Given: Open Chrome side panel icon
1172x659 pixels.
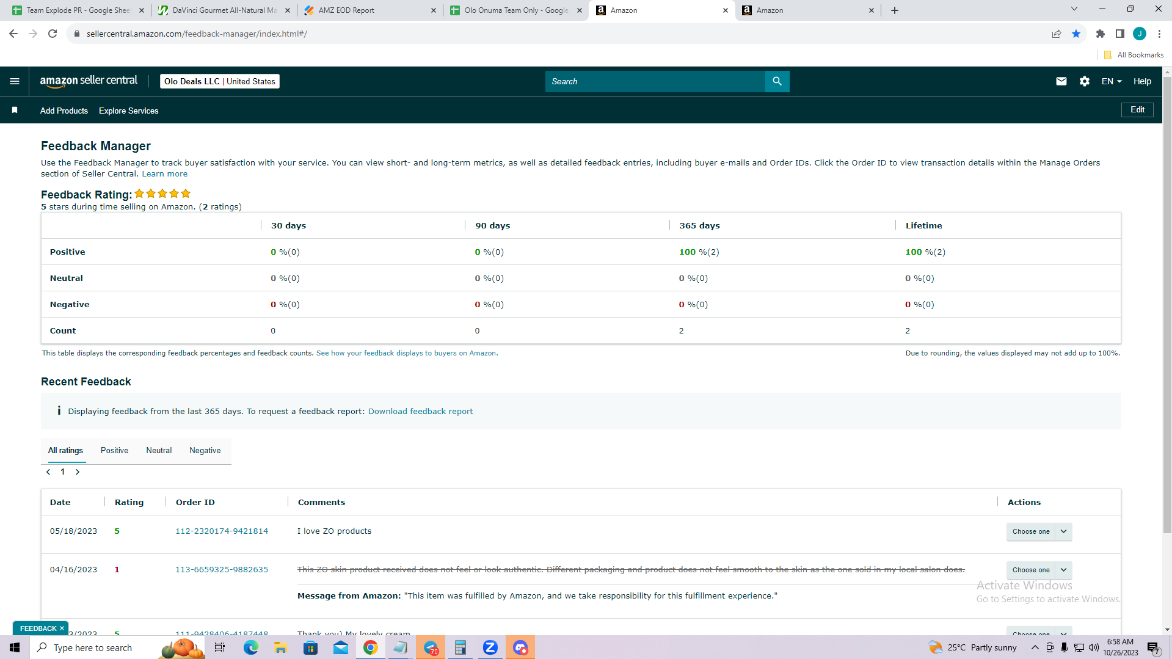Looking at the screenshot, I should (x=1120, y=34).
